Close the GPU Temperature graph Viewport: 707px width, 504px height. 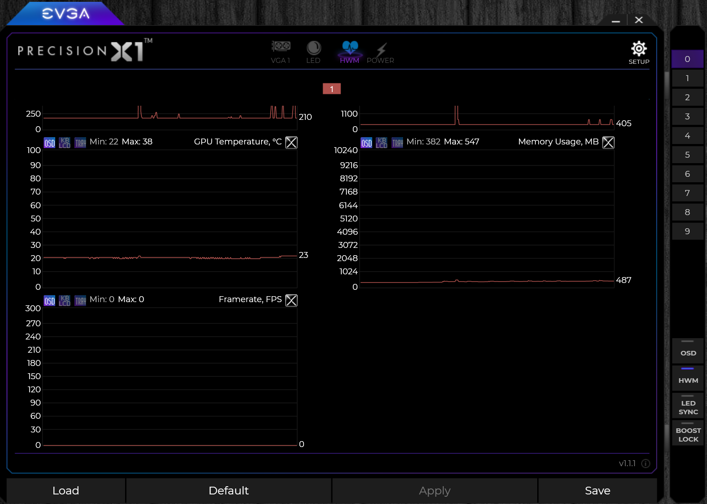291,143
